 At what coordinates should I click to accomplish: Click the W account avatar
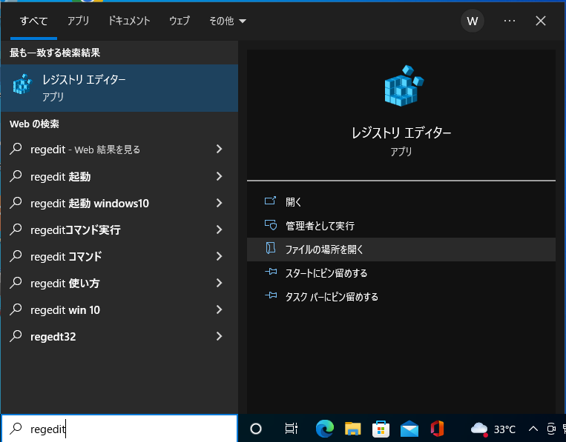pyautogui.click(x=472, y=21)
